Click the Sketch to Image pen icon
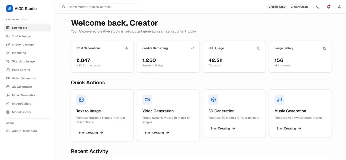 [x=8, y=61]
